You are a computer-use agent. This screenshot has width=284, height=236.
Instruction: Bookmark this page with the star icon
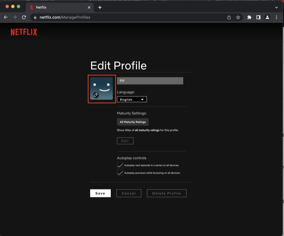point(238,17)
